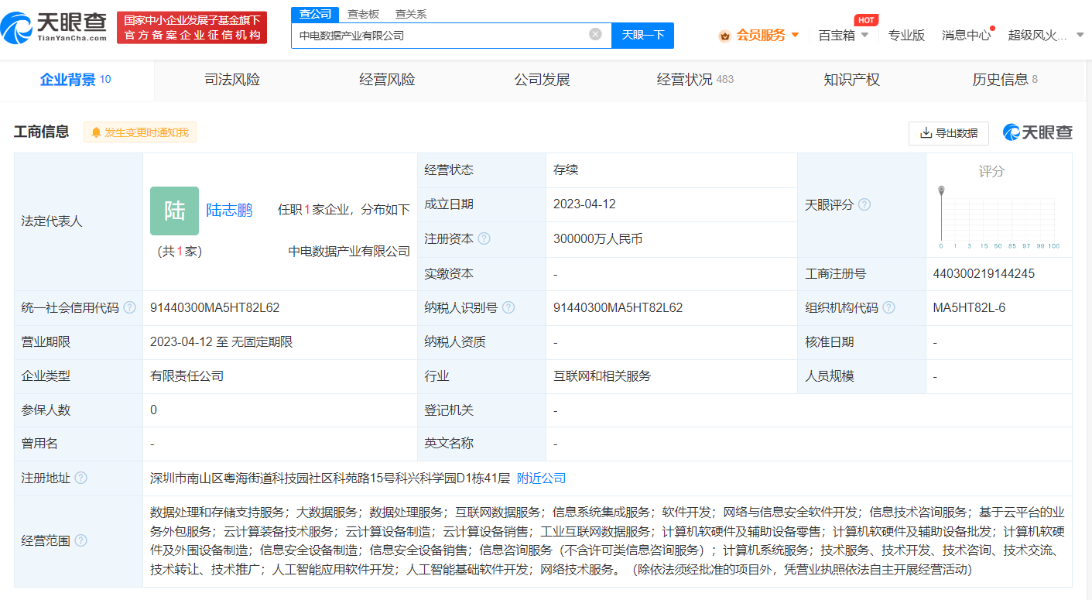This screenshot has height=600, width=1092.
Task: Clear the search box with the X icon
Action: (x=595, y=34)
